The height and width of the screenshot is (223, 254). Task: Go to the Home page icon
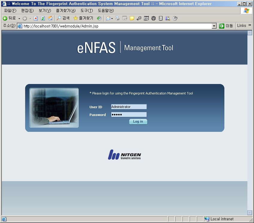[x=50, y=18]
